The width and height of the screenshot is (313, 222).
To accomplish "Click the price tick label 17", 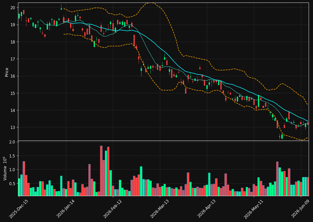I will (13, 59).
